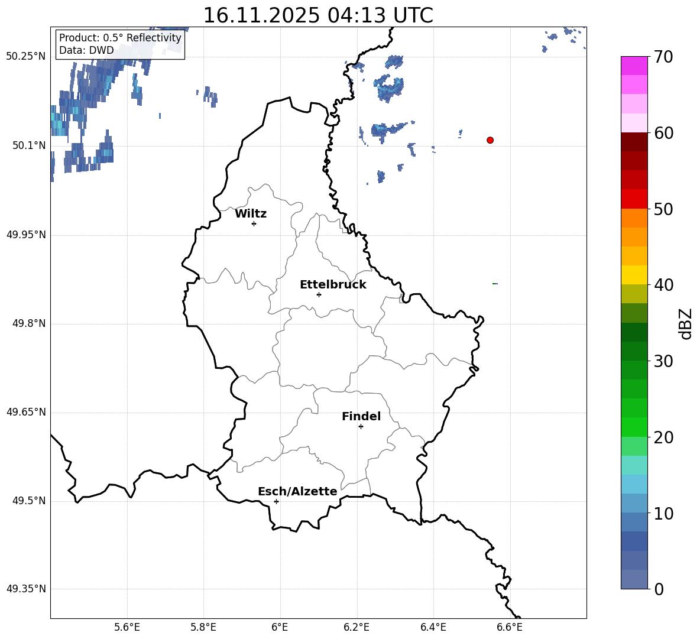Click the 49.35°N latitude label
The image size is (700, 639).
coord(26,589)
